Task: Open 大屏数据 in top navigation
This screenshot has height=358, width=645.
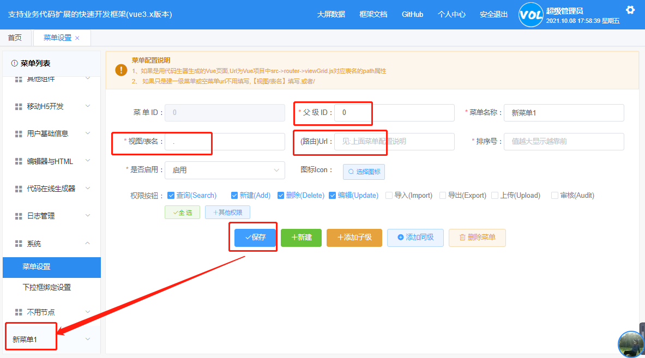Action: [331, 14]
